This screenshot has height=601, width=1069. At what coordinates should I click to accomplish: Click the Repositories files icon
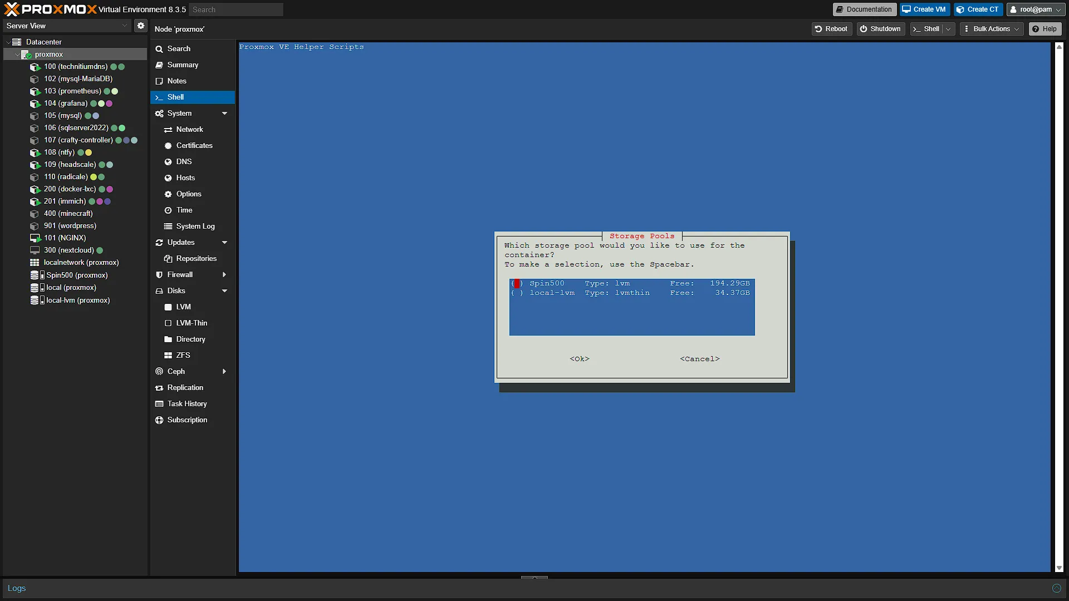[168, 259]
